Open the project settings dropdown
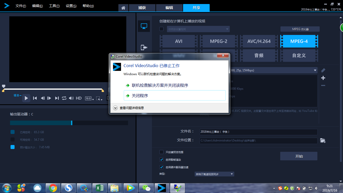This screenshot has height=193, width=343. tap(198, 29)
